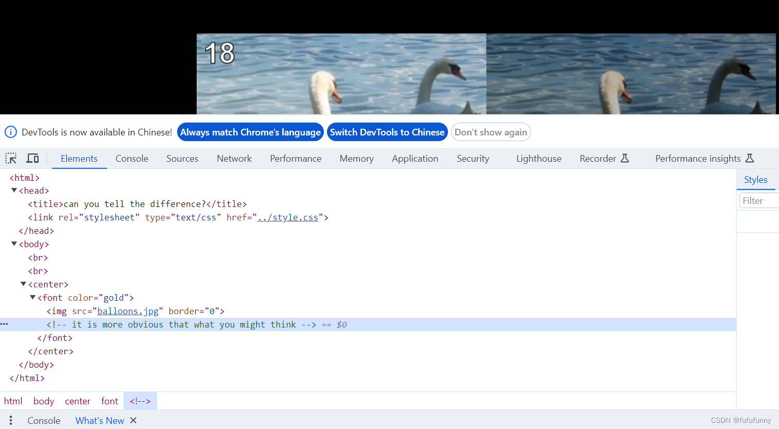Open the three-dot drawer menu beside Console
The height and width of the screenshot is (429, 779).
click(11, 420)
